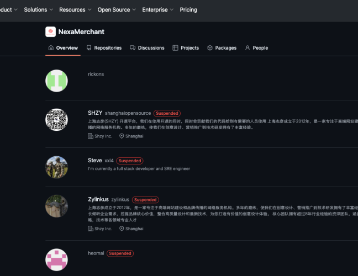
Task: Go to the Projects tab
Action: (x=186, y=48)
